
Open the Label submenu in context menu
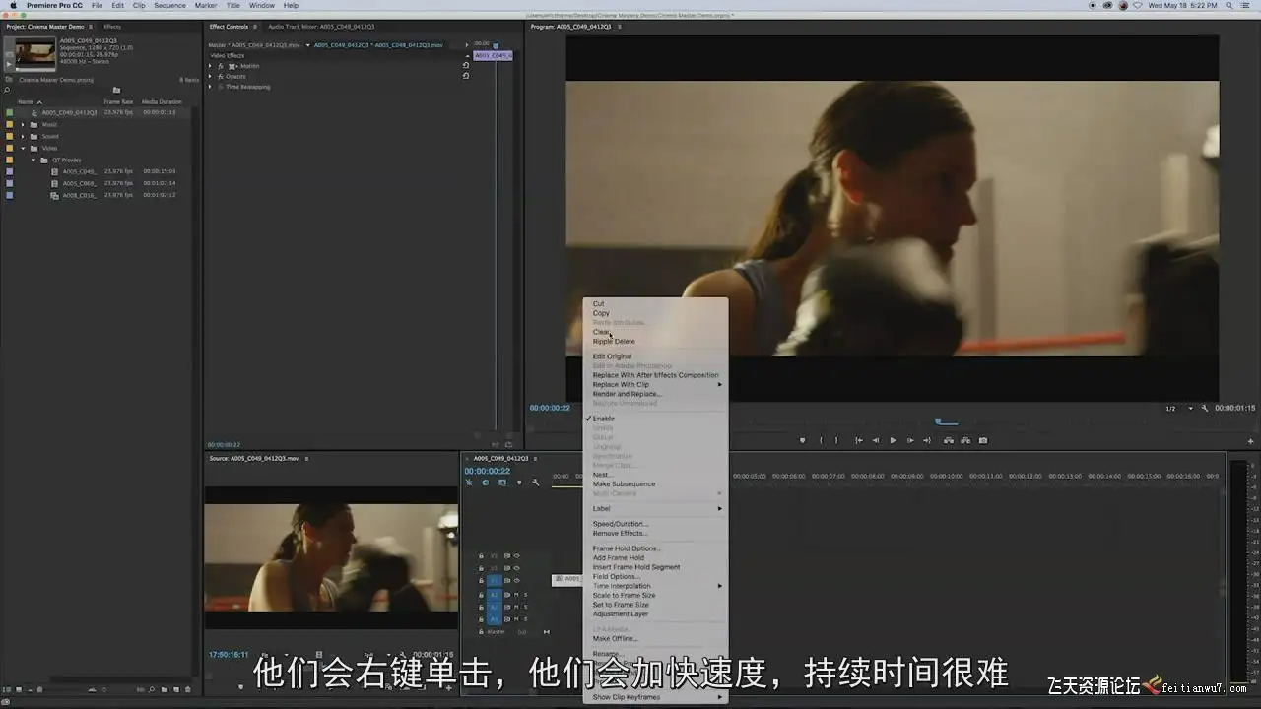[x=656, y=508]
